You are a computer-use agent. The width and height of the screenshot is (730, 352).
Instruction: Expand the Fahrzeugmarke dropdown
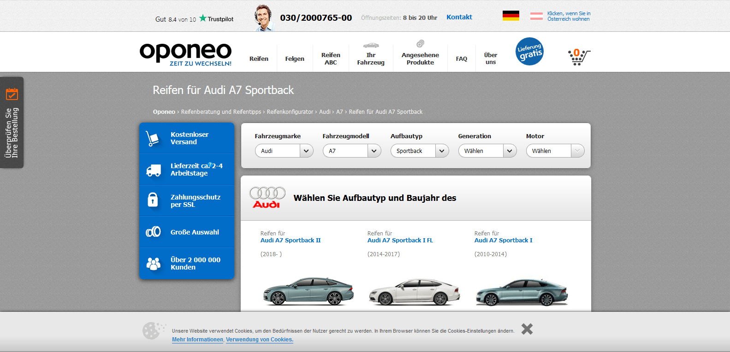[284, 151]
